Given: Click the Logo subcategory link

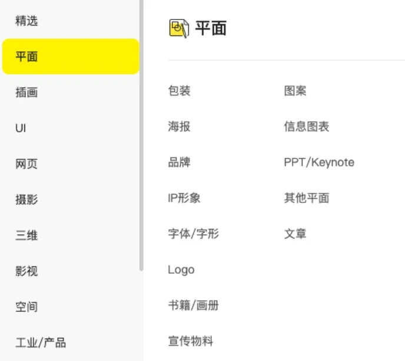Looking at the screenshot, I should pos(181,270).
